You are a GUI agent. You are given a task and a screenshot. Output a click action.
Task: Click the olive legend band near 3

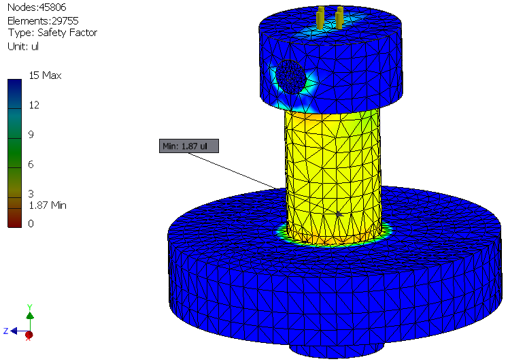click(x=14, y=182)
